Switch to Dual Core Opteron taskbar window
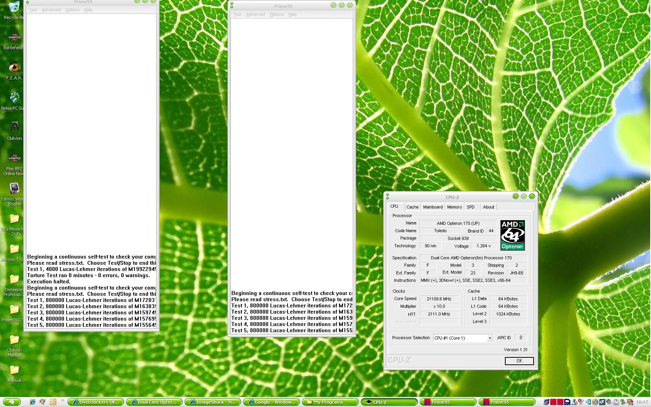This screenshot has height=407, width=651. [154, 402]
